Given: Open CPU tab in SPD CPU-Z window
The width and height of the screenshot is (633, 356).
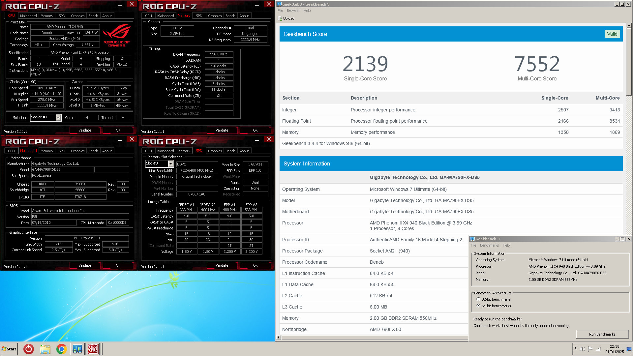Looking at the screenshot, I should 149,151.
